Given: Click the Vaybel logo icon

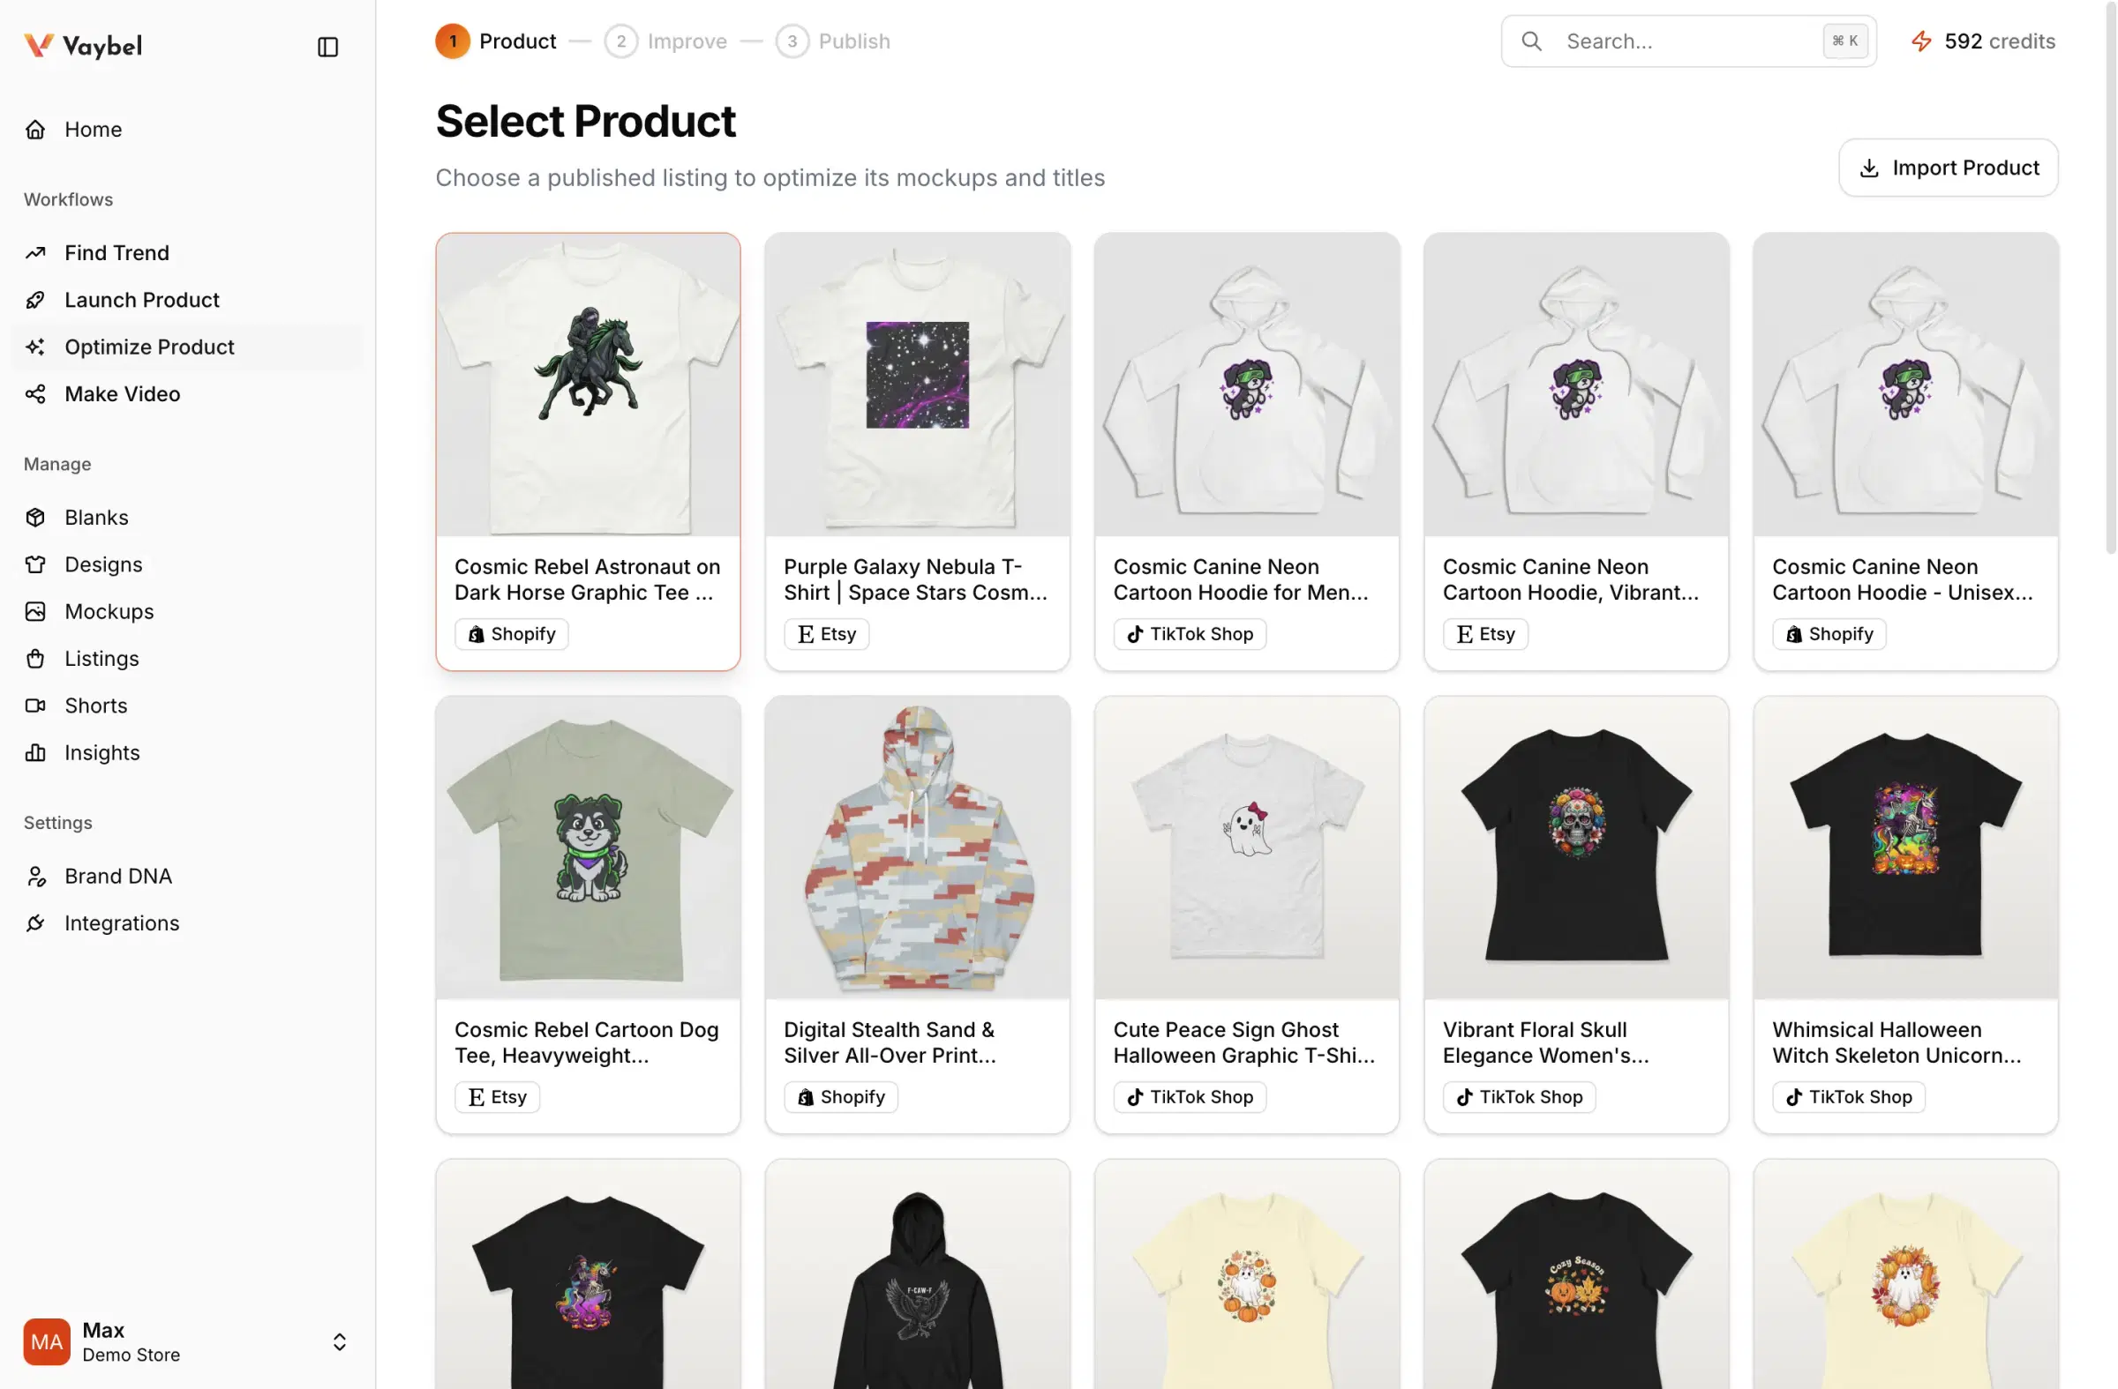Looking at the screenshot, I should 38,45.
